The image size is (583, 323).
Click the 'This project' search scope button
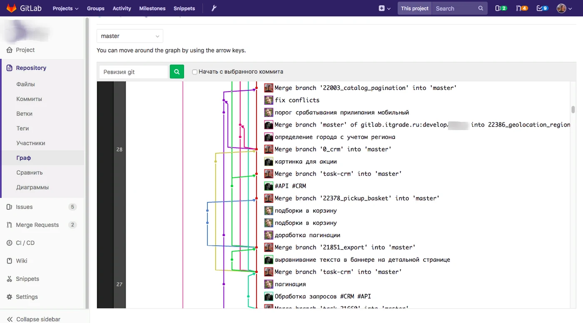coord(415,8)
